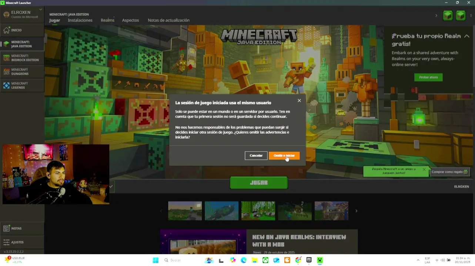475x266 pixels.
Task: Click the right arrow beside the grass blocks
Action: click(x=436, y=16)
